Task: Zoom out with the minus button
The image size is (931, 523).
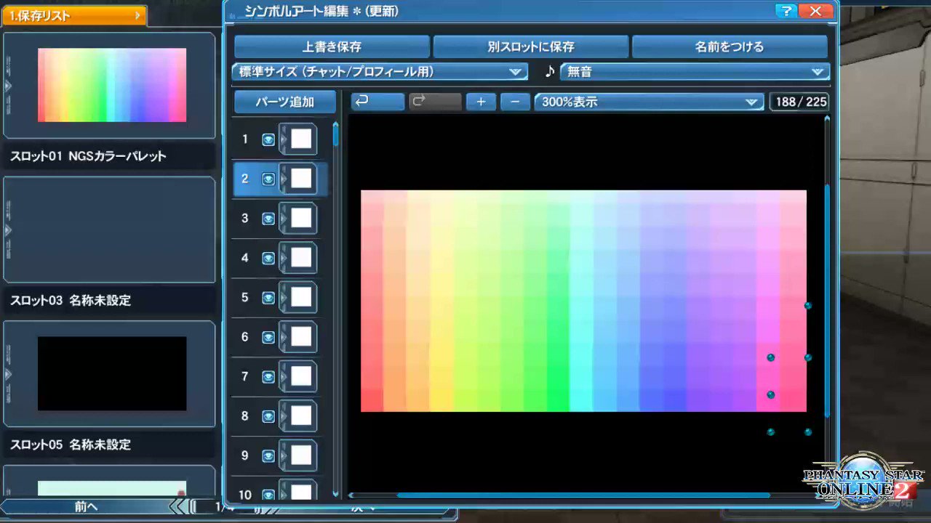Action: 515,102
